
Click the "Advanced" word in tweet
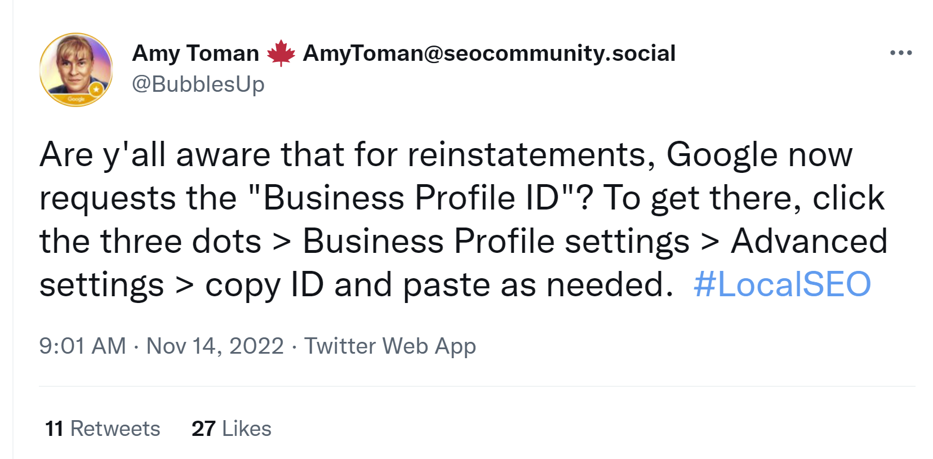pyautogui.click(x=808, y=241)
